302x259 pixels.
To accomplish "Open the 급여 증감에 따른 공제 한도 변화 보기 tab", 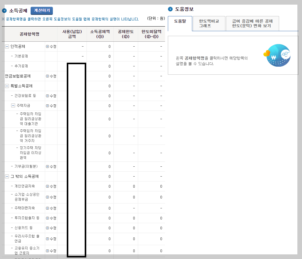I will (x=252, y=23).
